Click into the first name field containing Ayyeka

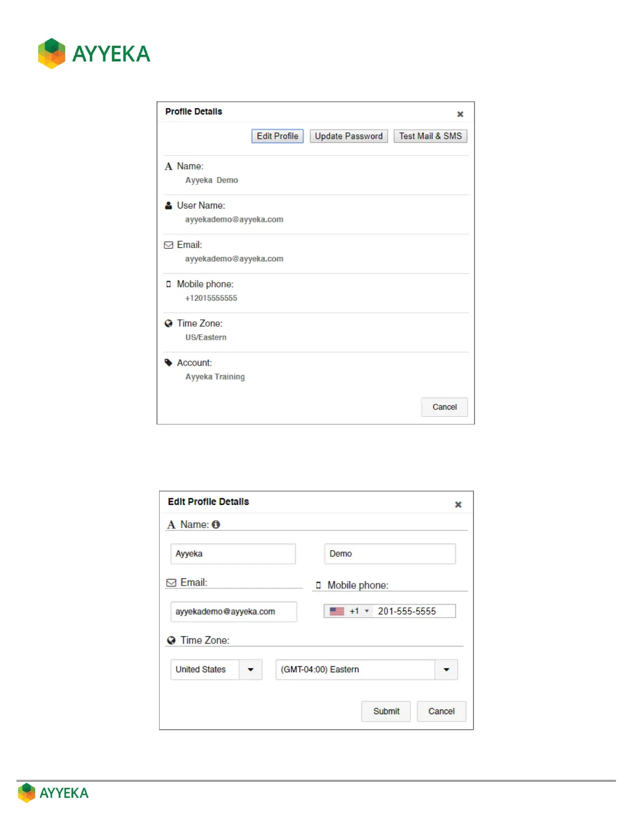click(x=233, y=554)
